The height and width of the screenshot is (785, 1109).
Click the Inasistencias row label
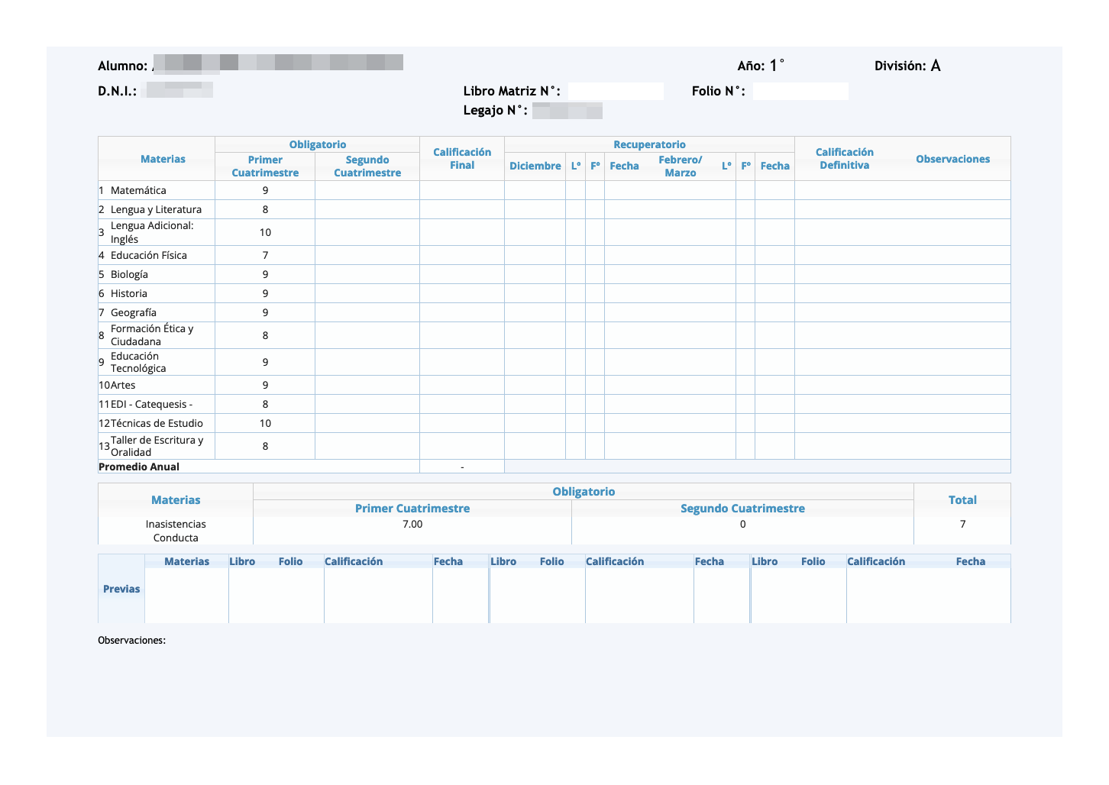[x=176, y=524]
